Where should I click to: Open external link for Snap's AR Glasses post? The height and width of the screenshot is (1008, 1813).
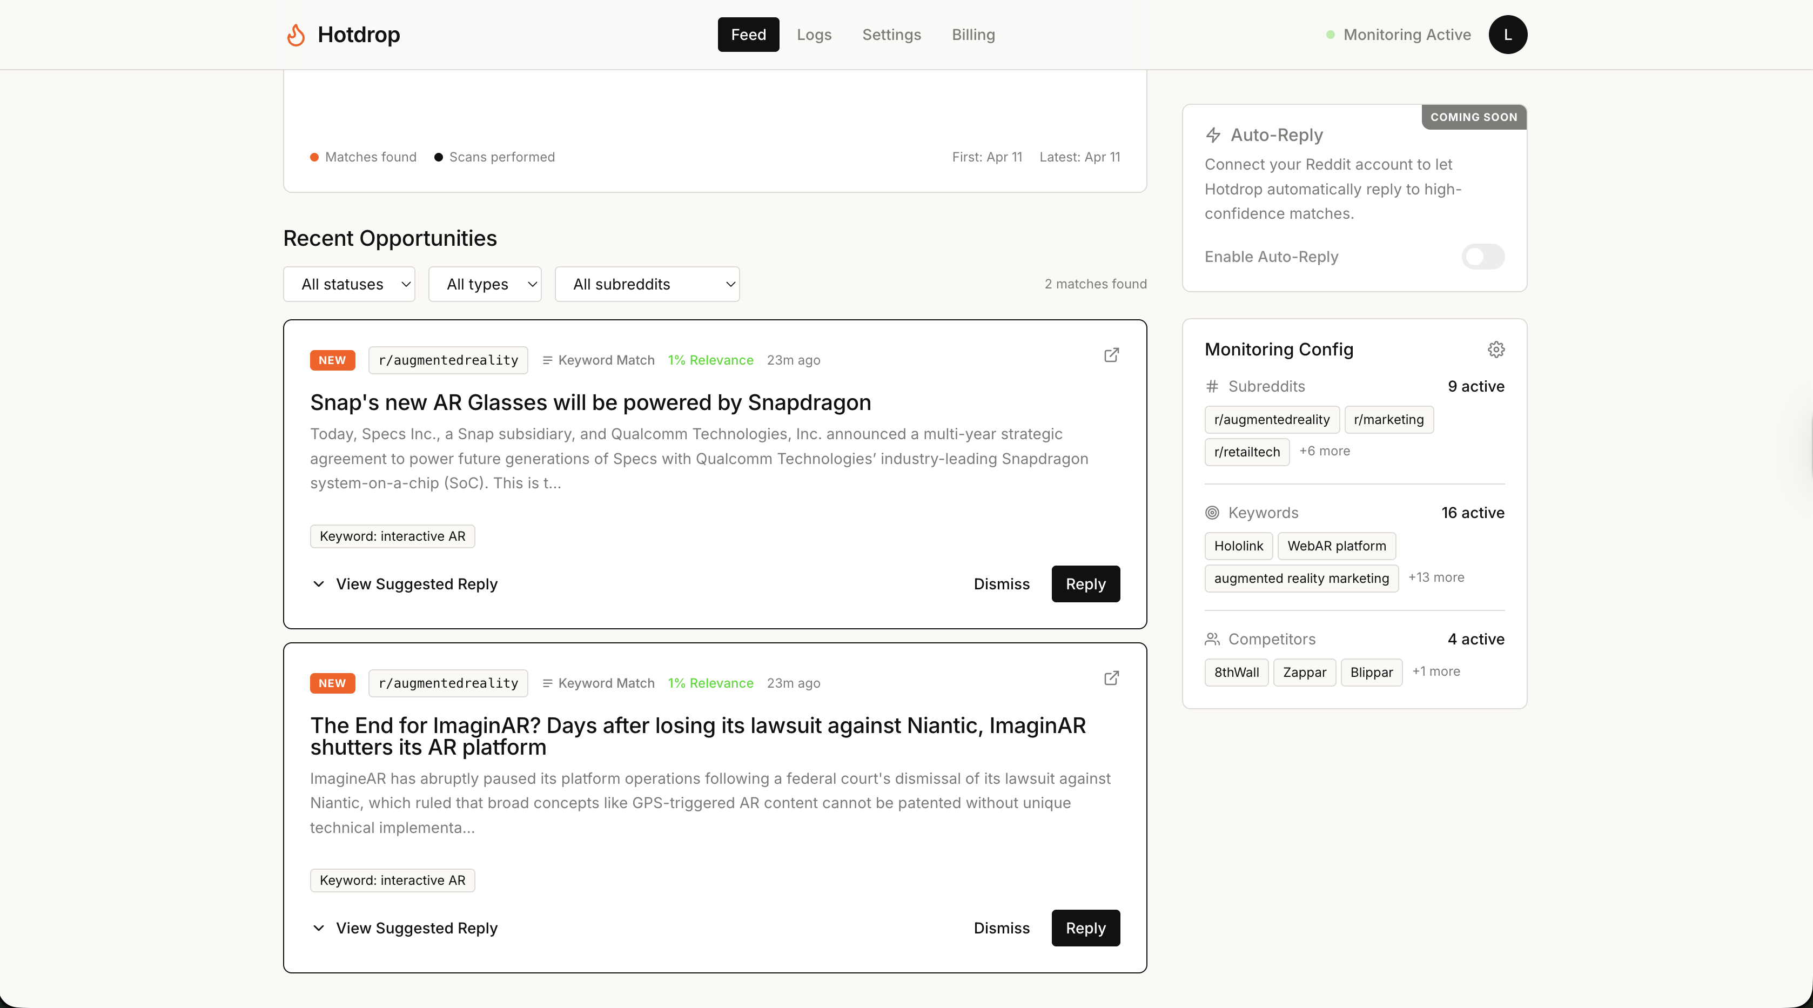point(1111,355)
